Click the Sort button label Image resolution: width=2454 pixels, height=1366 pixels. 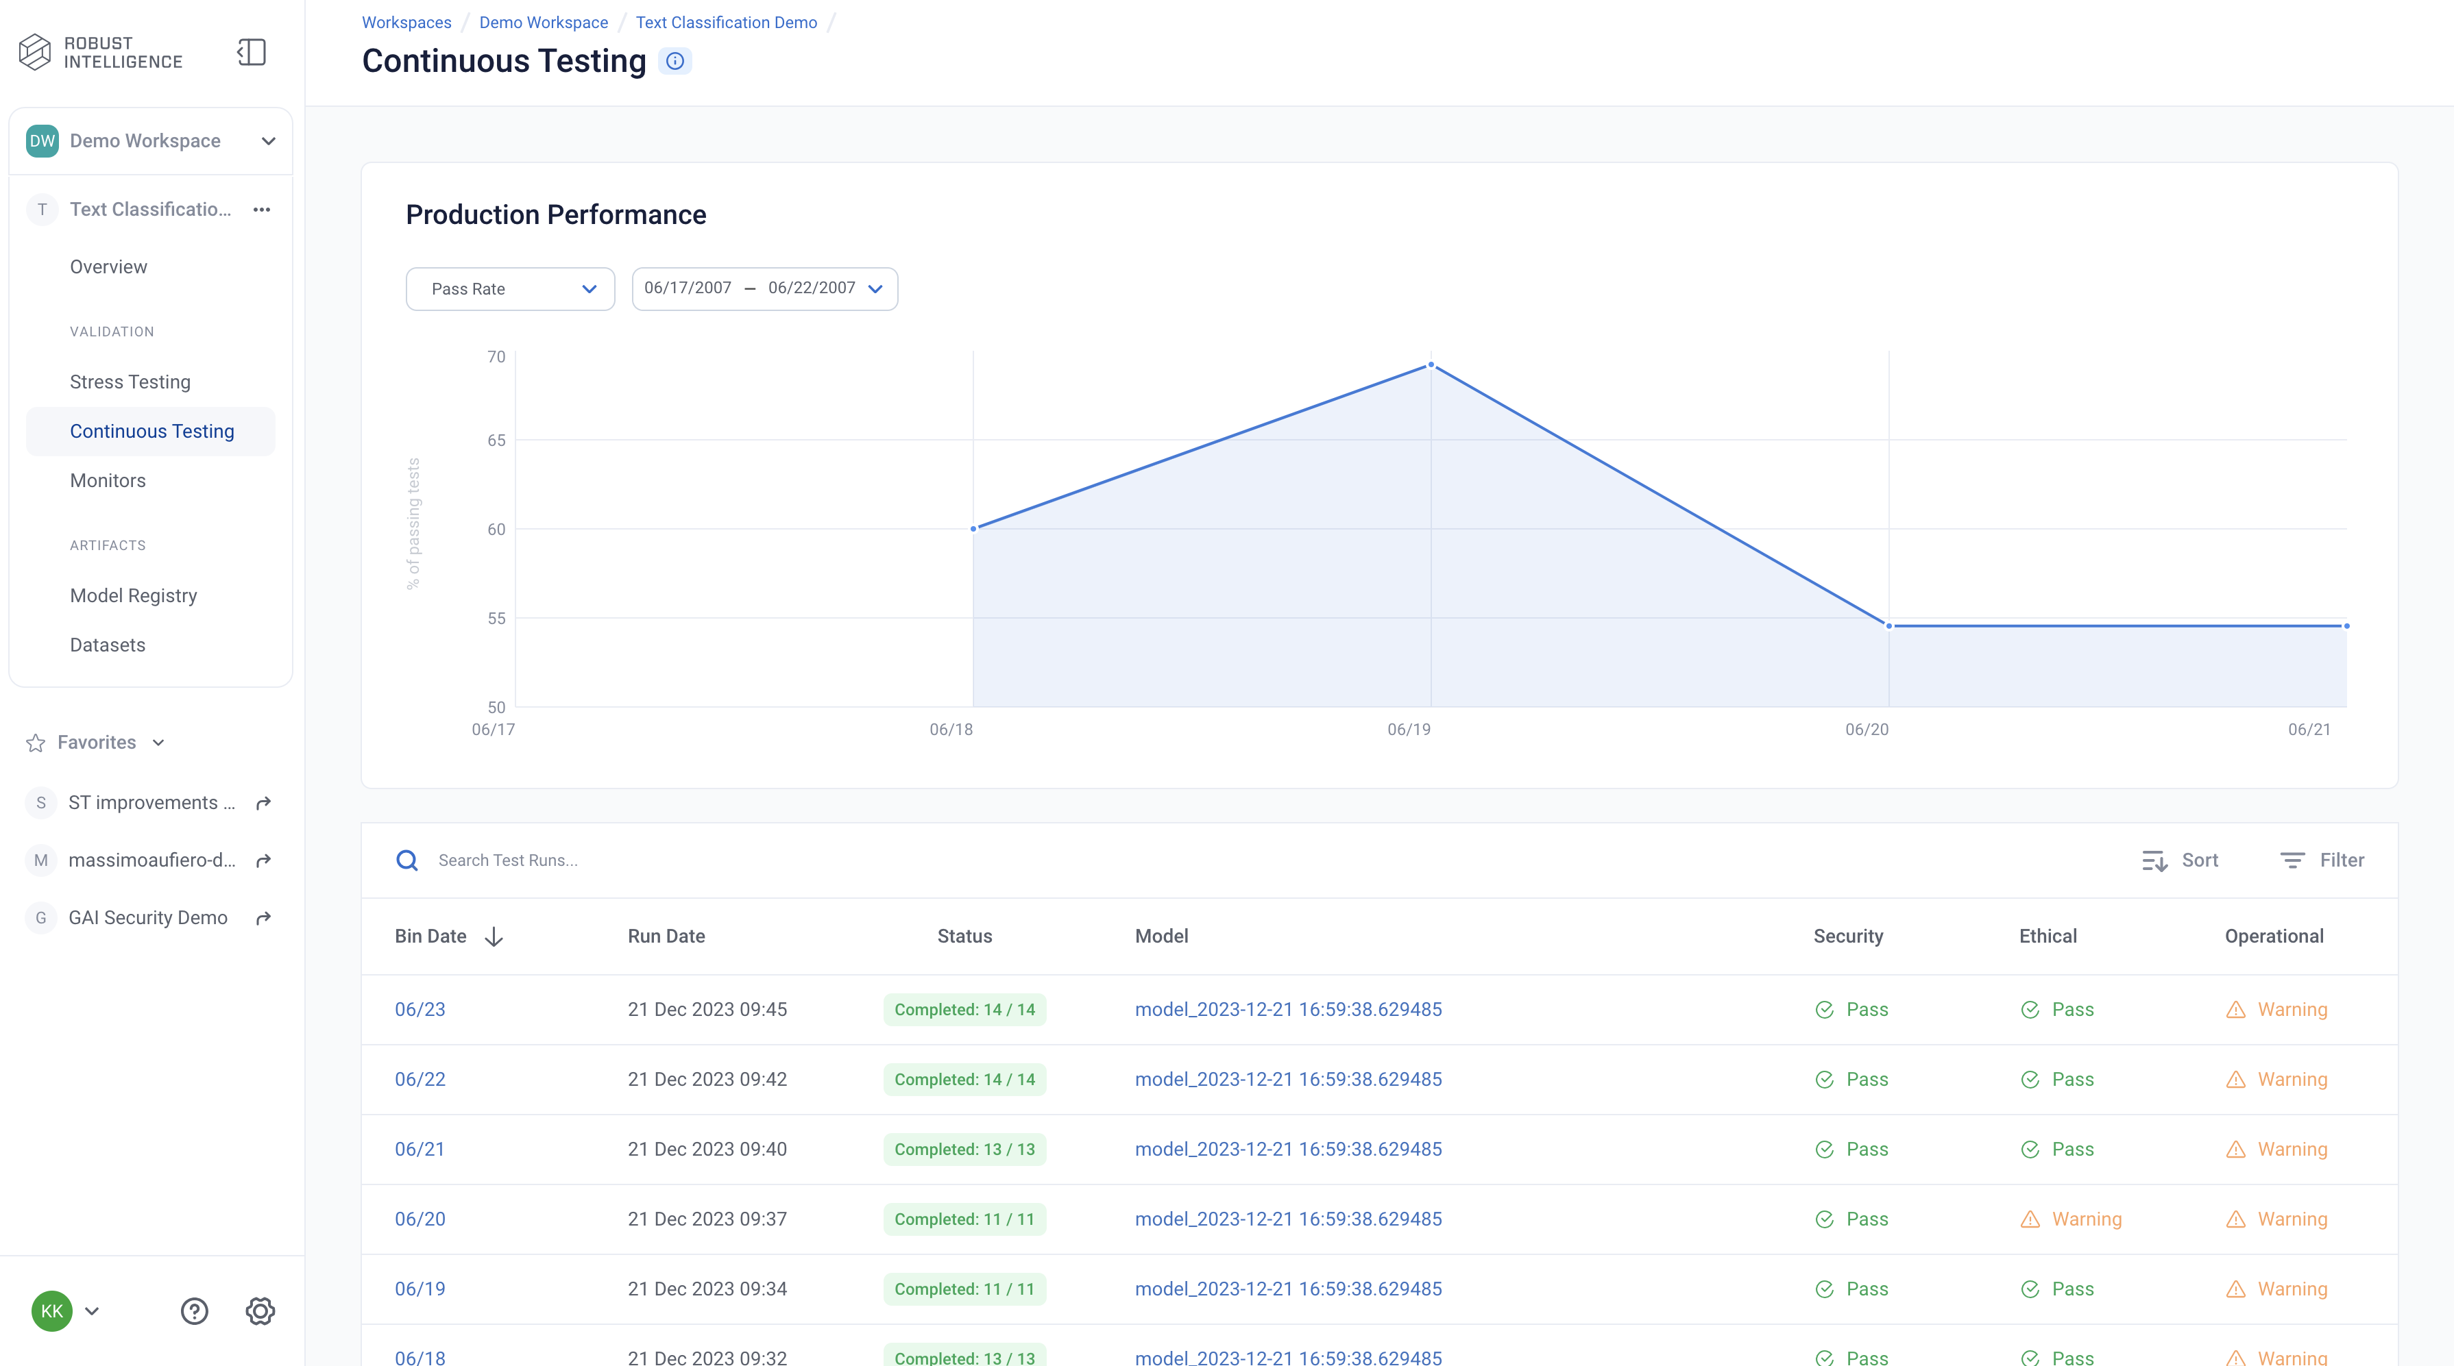pyautogui.click(x=2200, y=860)
